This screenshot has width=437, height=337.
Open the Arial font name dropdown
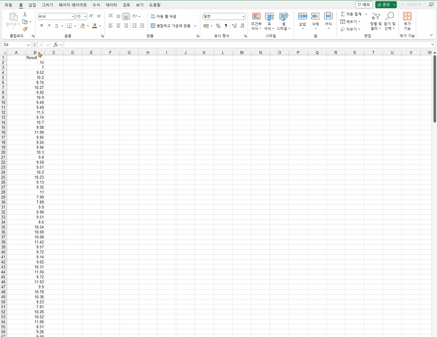click(x=73, y=16)
